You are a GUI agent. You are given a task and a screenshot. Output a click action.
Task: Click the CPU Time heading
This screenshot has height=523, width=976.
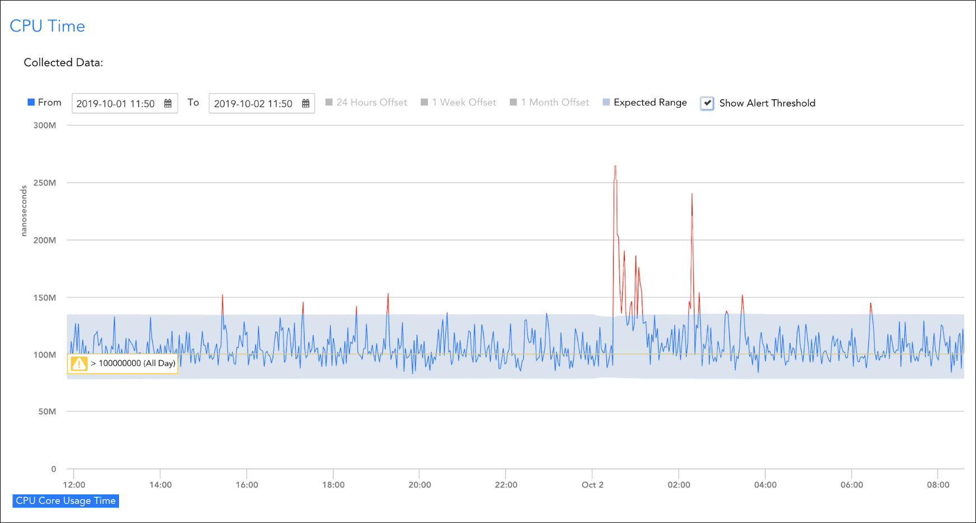click(x=48, y=26)
